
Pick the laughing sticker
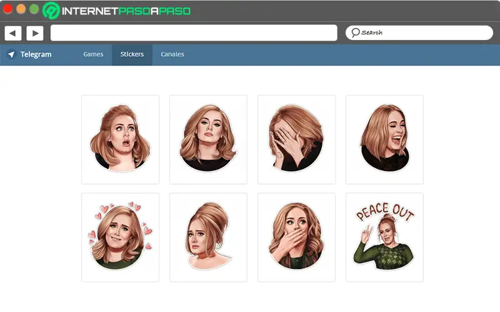pyautogui.click(x=384, y=139)
